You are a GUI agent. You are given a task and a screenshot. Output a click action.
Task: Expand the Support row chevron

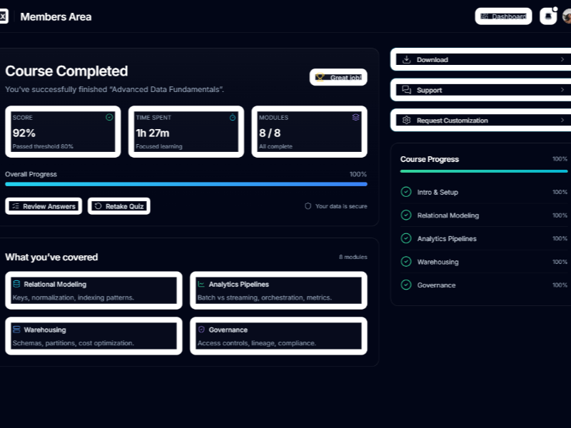click(x=562, y=90)
